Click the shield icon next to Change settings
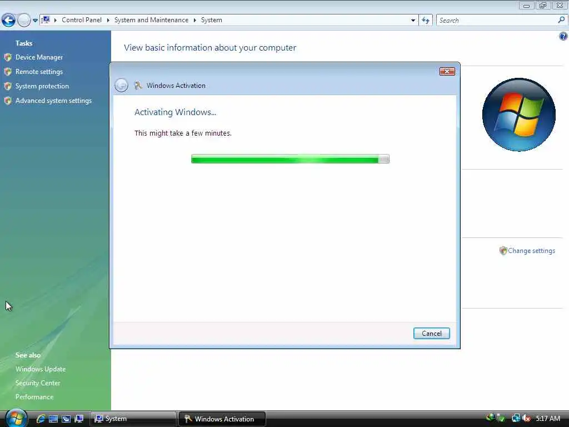This screenshot has width=569, height=427. coord(503,251)
